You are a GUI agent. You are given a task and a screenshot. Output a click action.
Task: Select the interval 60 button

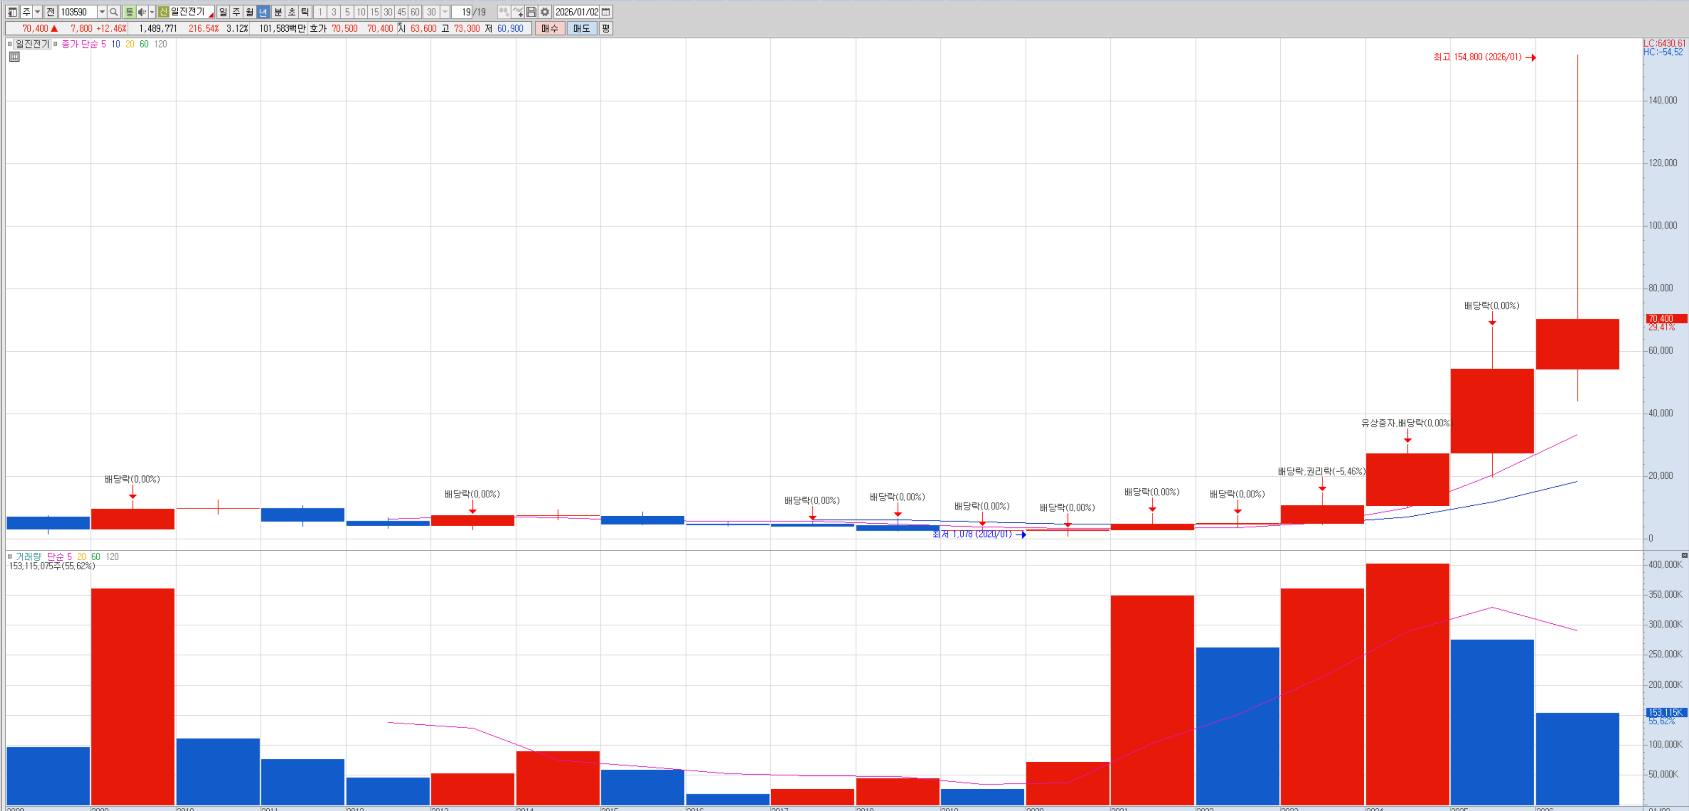pos(415,12)
